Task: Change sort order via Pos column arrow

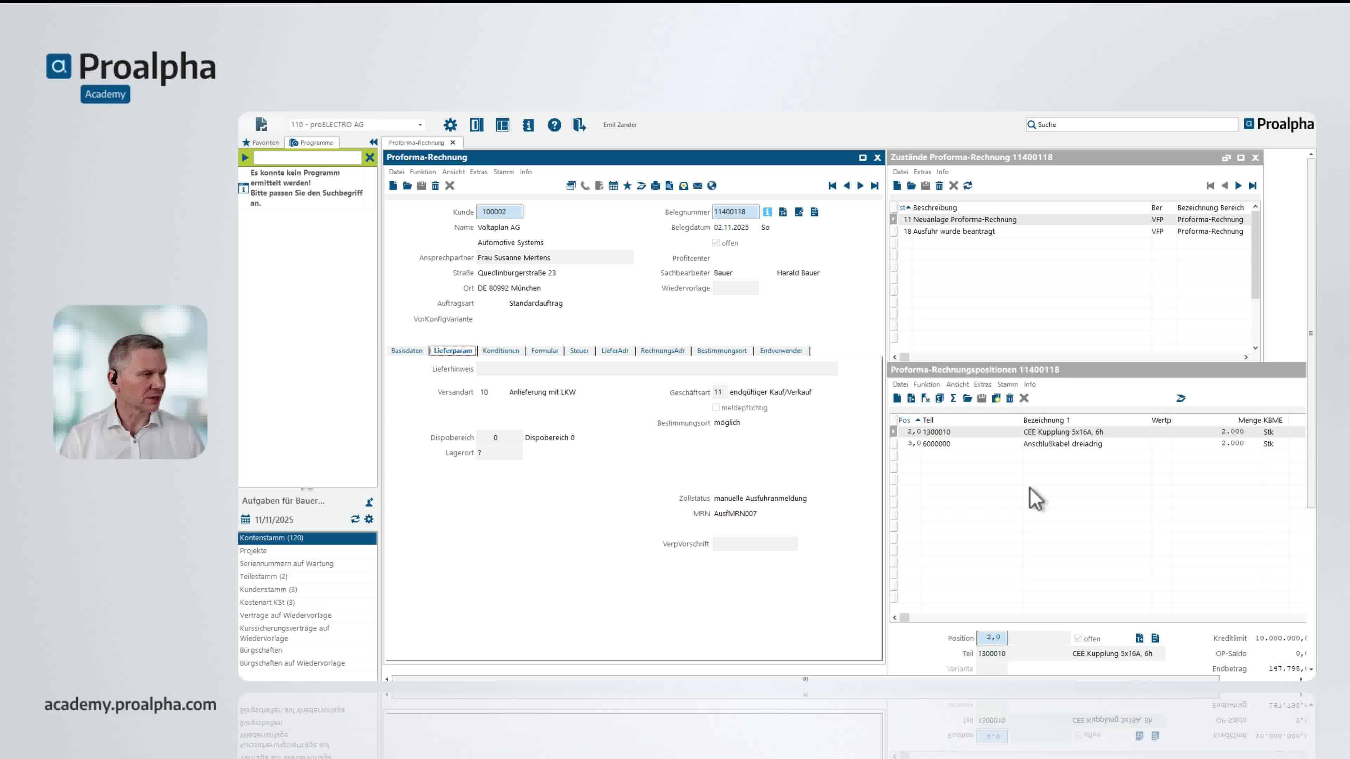Action: [x=918, y=420]
